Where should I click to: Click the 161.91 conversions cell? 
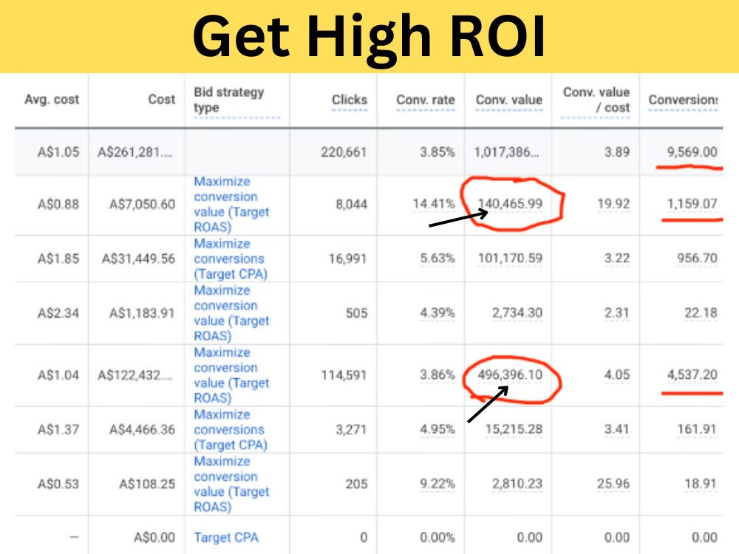pyautogui.click(x=697, y=429)
